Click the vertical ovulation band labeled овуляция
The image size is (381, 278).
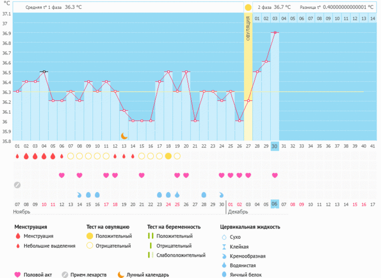tap(248, 74)
